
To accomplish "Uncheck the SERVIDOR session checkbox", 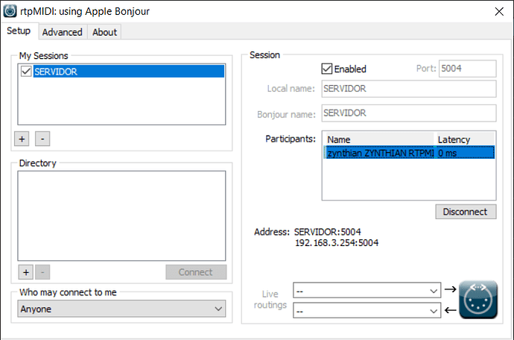I will [27, 72].
